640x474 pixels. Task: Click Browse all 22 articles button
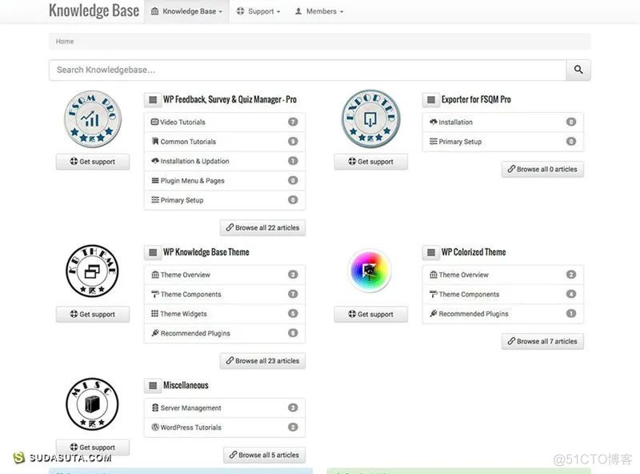[x=262, y=227]
